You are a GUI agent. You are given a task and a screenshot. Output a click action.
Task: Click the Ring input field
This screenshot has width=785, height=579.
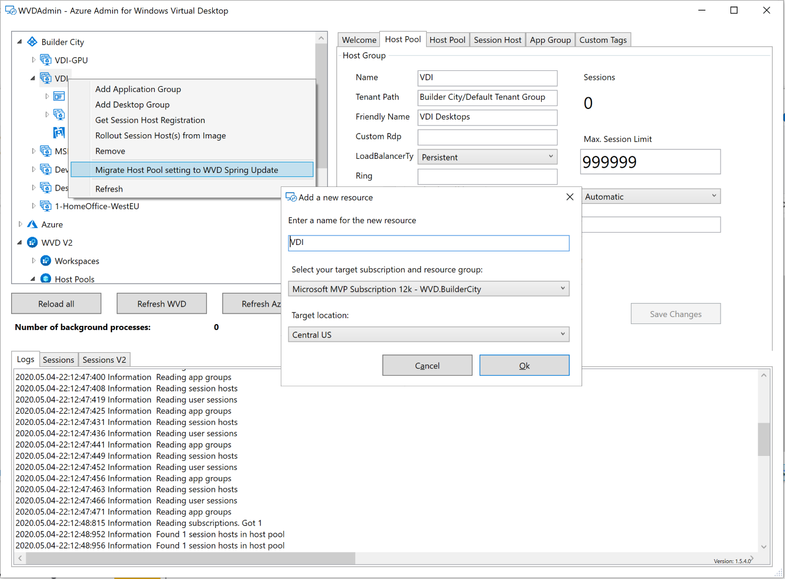coord(487,176)
